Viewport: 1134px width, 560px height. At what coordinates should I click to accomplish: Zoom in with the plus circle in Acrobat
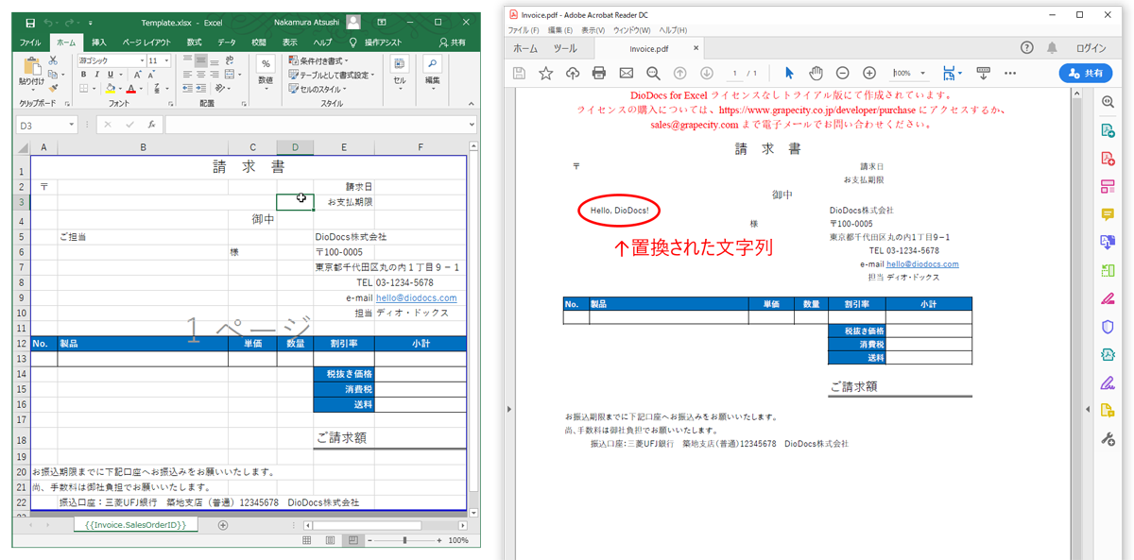click(x=869, y=73)
